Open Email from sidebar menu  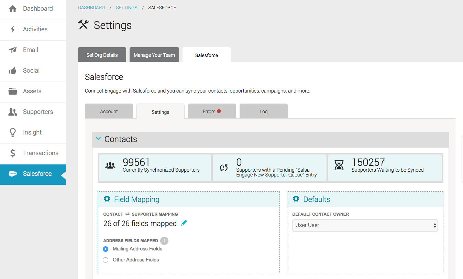click(x=33, y=51)
